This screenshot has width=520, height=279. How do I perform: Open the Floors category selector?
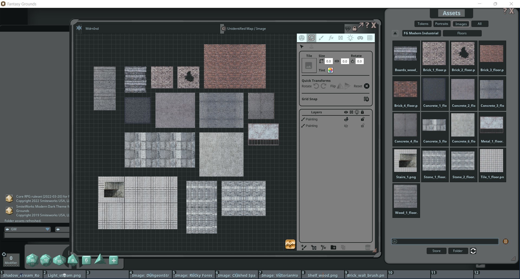[462, 33]
